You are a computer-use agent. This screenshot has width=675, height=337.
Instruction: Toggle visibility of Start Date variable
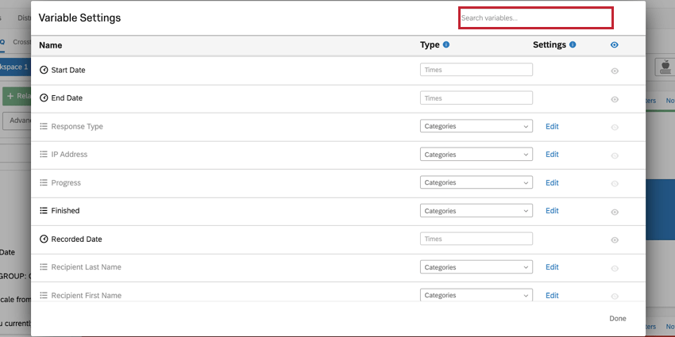click(615, 71)
